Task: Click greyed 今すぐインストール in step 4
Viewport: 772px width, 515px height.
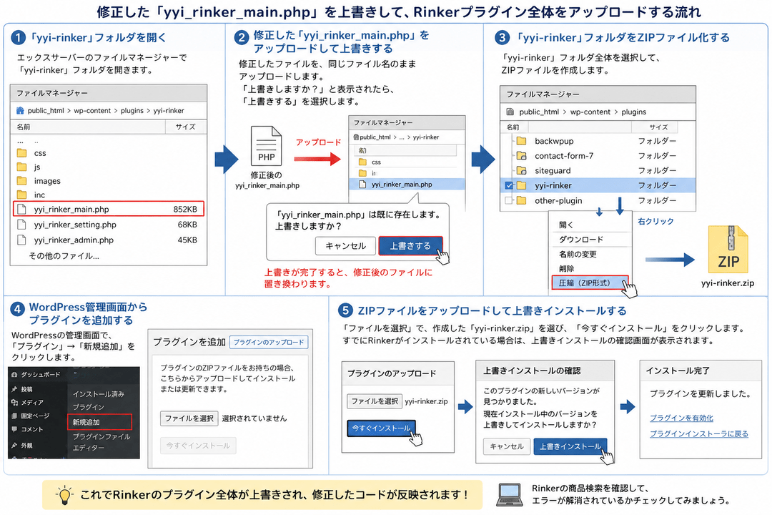Action: click(x=198, y=446)
